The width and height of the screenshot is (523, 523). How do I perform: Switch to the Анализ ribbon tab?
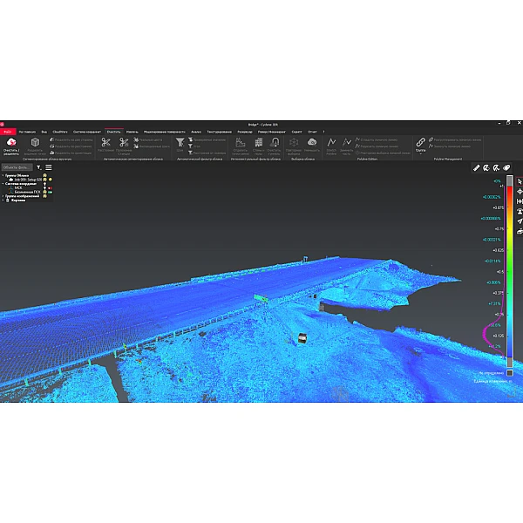pyautogui.click(x=196, y=131)
